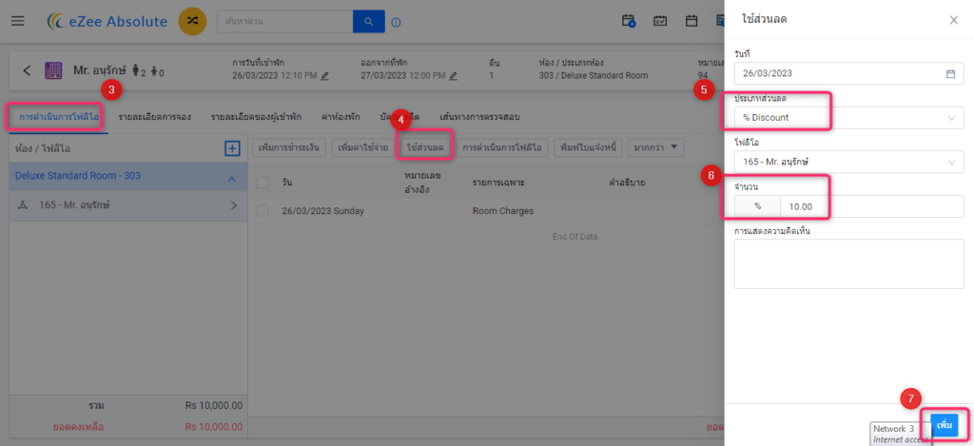The width and height of the screenshot is (974, 446).
Task: Click the Room Charges cell
Action: (503, 210)
